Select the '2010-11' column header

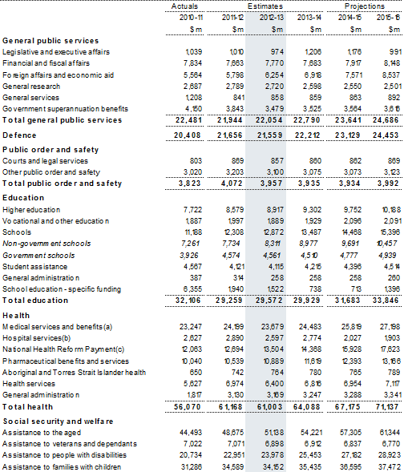(x=191, y=18)
